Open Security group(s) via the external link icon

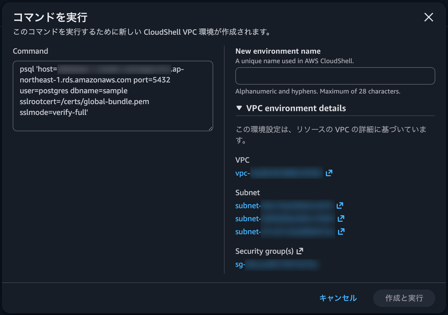pos(299,251)
